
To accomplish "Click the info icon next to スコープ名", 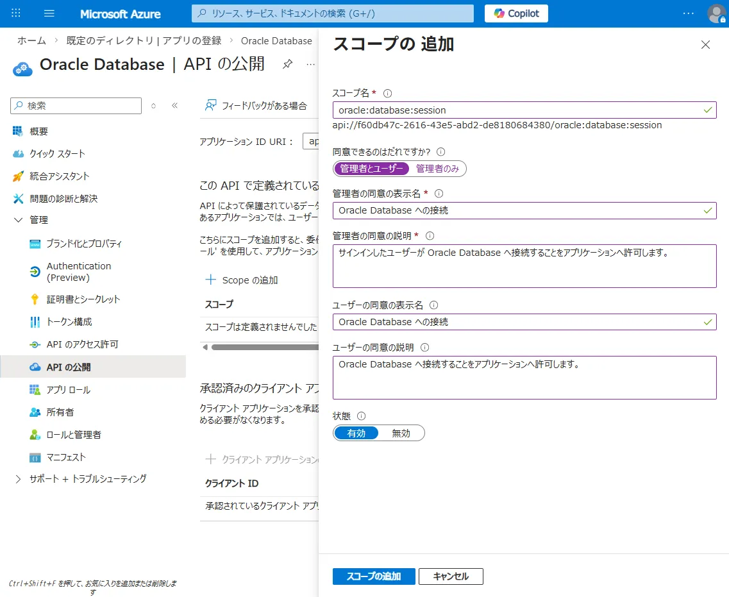I will [387, 94].
